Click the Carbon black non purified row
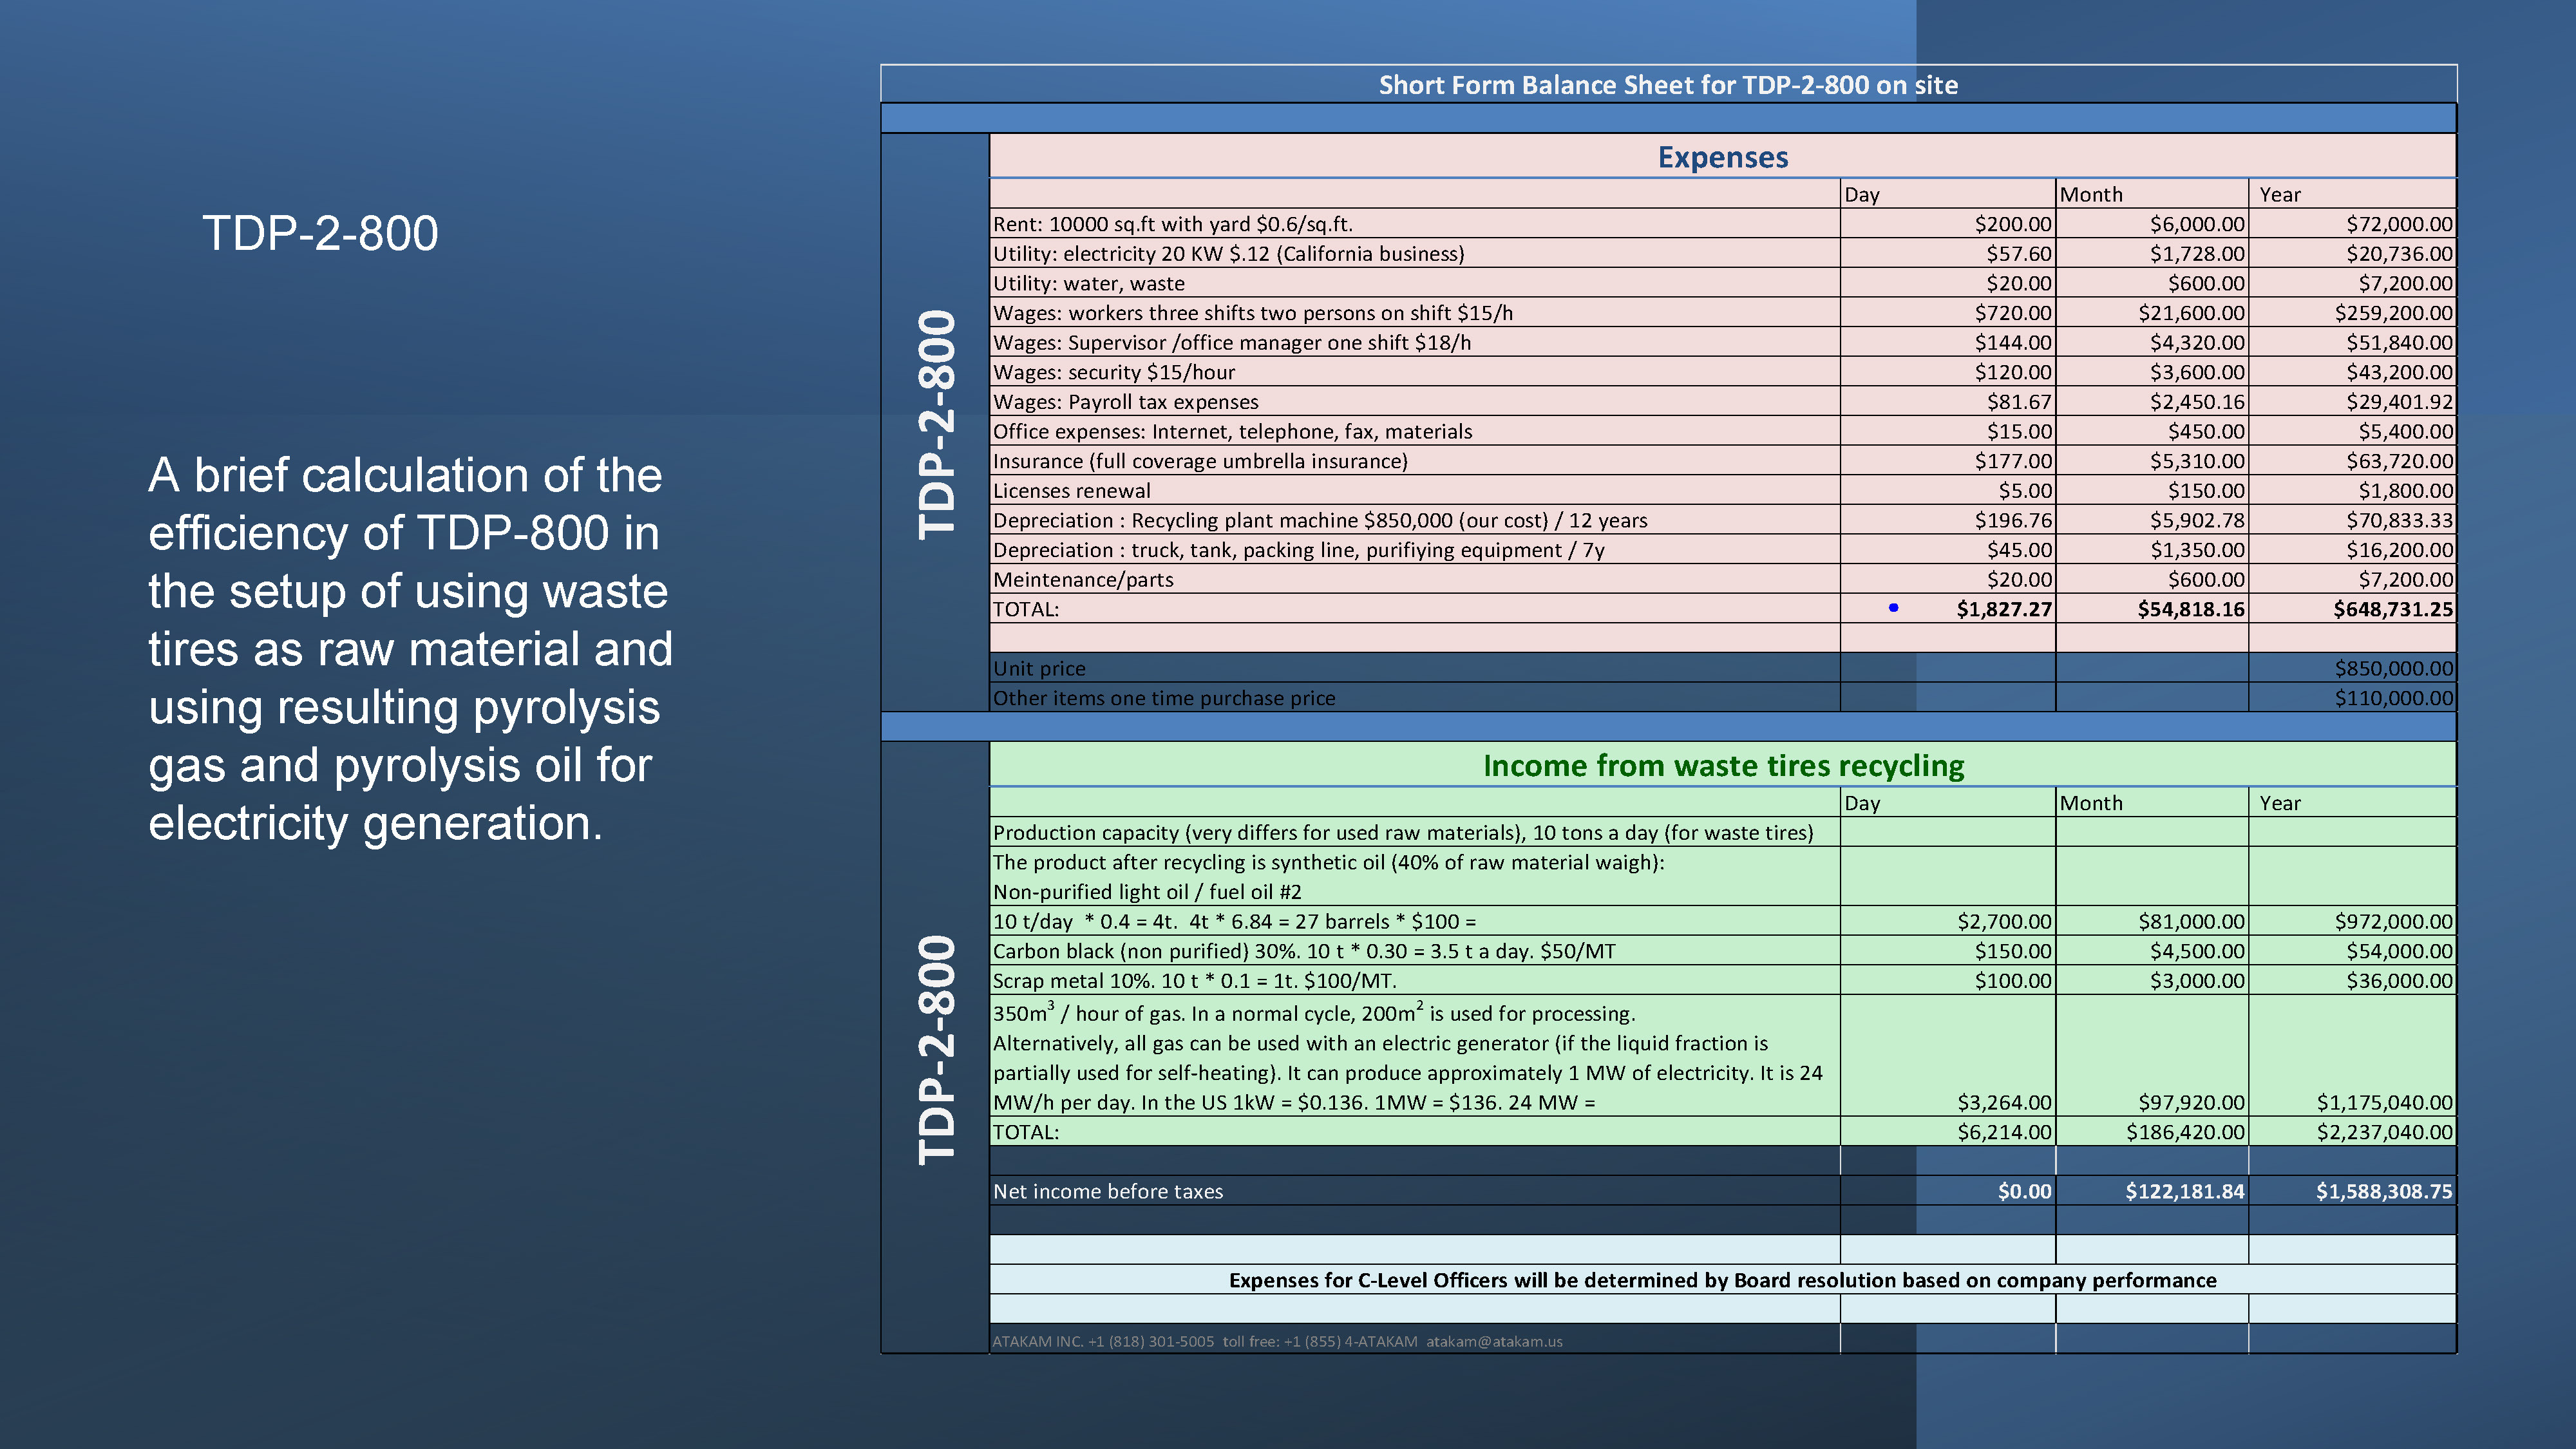Image resolution: width=2576 pixels, height=1449 pixels. click(1303, 951)
